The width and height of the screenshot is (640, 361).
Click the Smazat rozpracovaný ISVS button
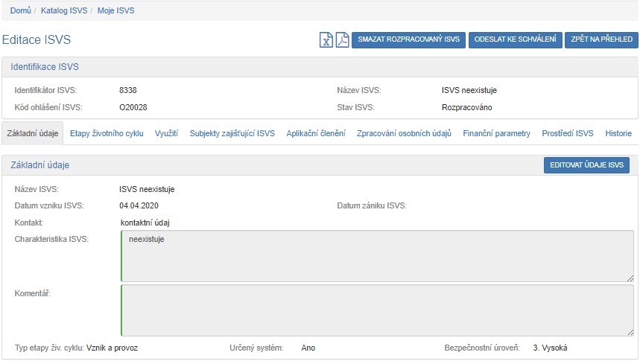pyautogui.click(x=408, y=40)
